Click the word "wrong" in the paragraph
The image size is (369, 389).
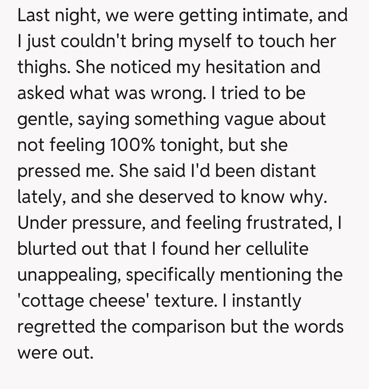[178, 93]
